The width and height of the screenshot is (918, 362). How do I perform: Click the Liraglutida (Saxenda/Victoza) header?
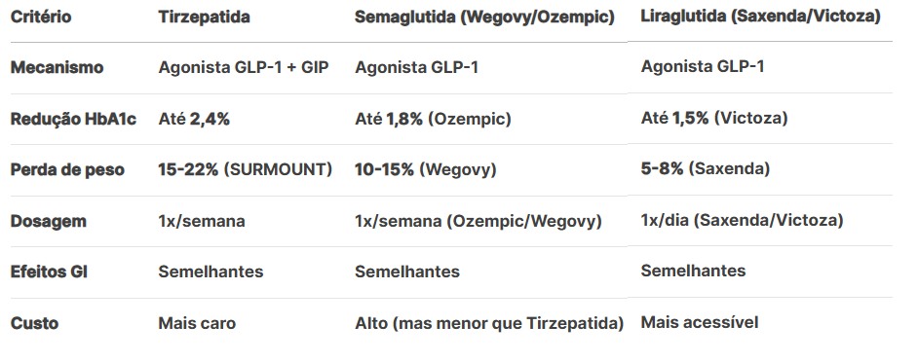click(x=760, y=17)
